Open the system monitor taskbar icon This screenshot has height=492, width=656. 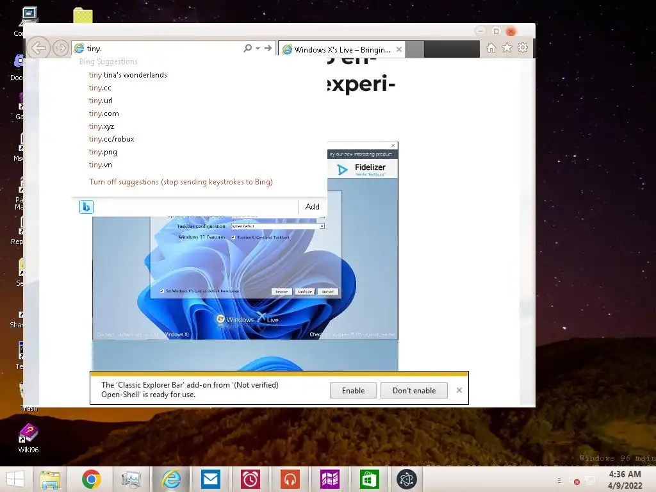click(x=131, y=479)
